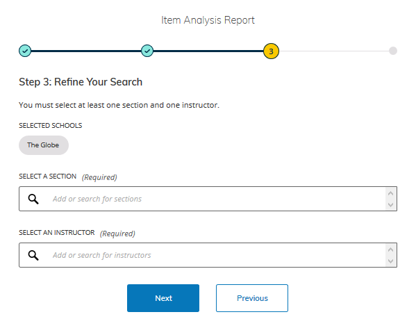This screenshot has width=416, height=319.
Task: Click the up arrow in instructors box
Action: (x=390, y=250)
